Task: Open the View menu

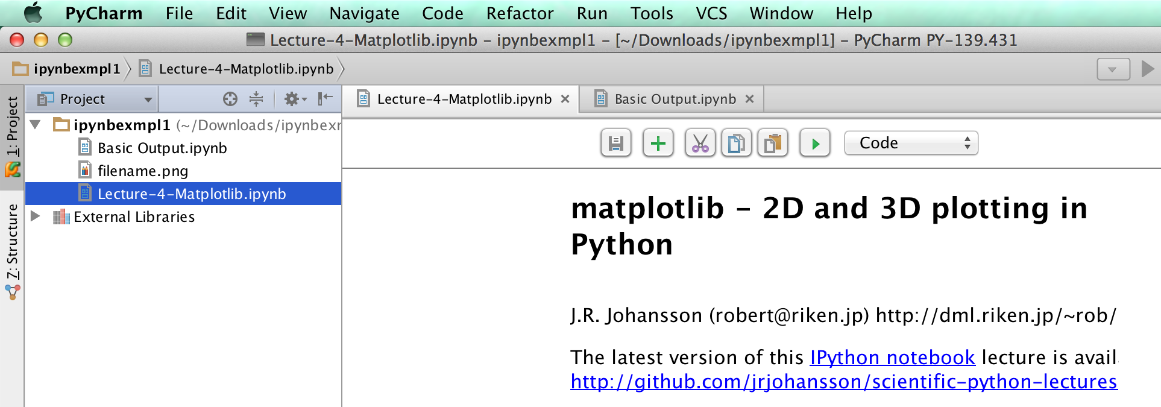Action: click(288, 13)
